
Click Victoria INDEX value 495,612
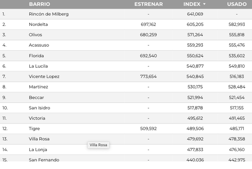click(x=195, y=118)
